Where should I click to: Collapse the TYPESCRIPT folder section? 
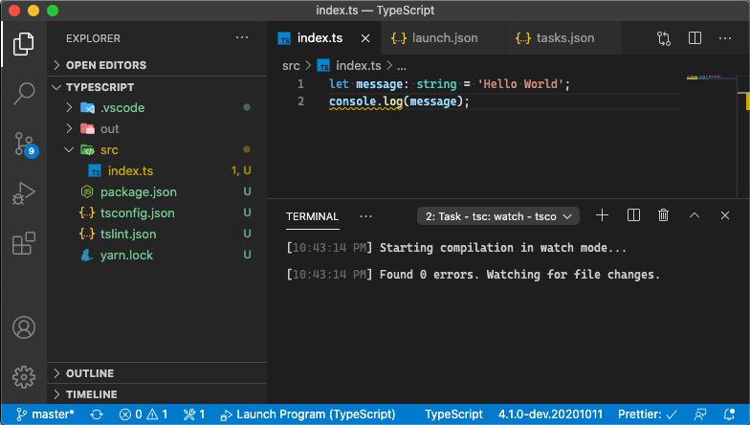pyautogui.click(x=157, y=87)
